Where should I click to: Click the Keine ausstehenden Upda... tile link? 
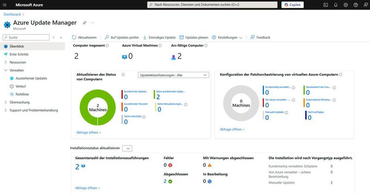[170, 92]
